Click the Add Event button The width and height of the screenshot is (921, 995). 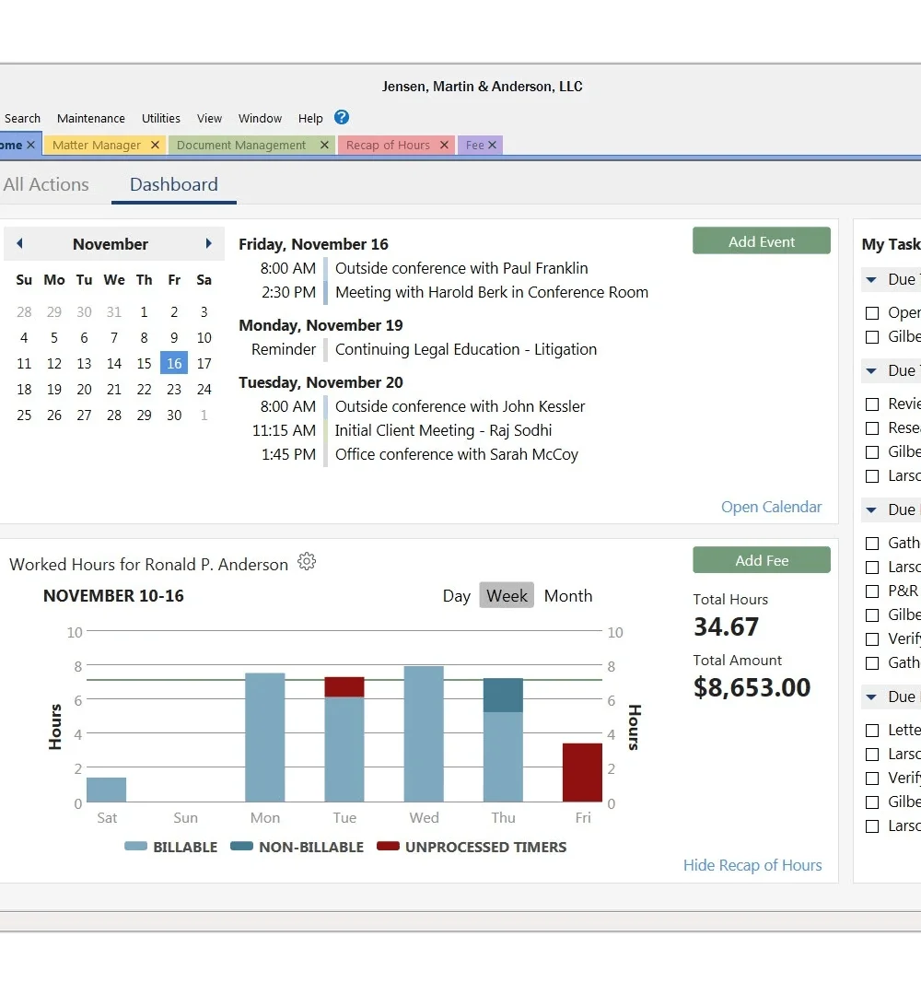click(x=761, y=241)
